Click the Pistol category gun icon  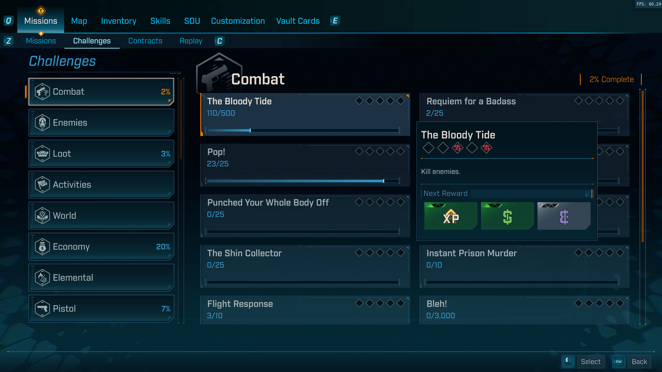(42, 309)
